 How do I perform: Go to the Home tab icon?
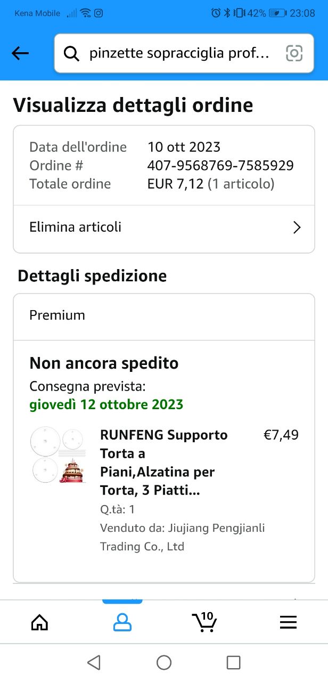(x=40, y=622)
